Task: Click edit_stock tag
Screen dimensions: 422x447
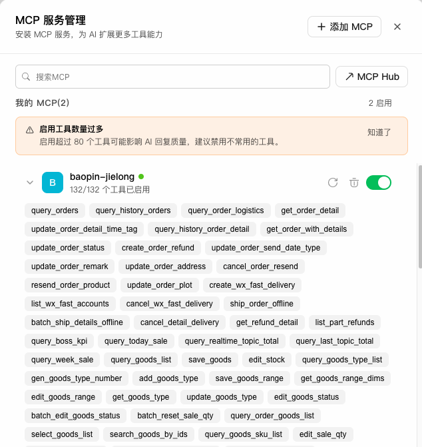Action: tap(267, 360)
